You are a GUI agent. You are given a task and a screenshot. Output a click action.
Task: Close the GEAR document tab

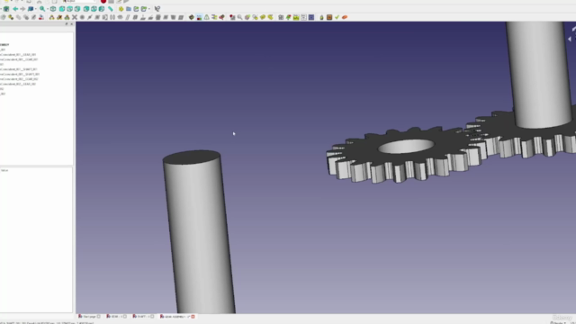(x=125, y=316)
